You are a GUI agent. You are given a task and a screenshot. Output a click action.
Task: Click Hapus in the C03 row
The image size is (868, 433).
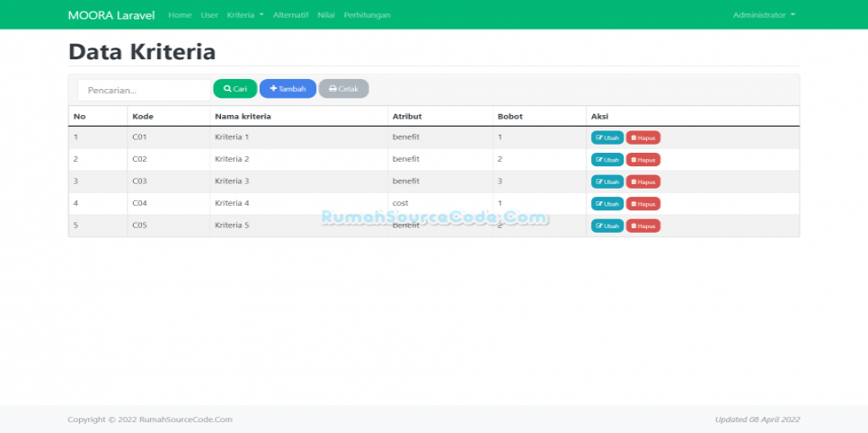point(643,181)
